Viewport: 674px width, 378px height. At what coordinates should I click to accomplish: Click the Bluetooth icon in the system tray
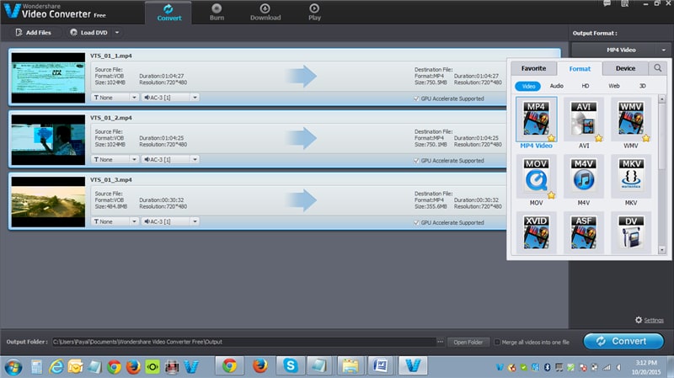[x=547, y=367]
